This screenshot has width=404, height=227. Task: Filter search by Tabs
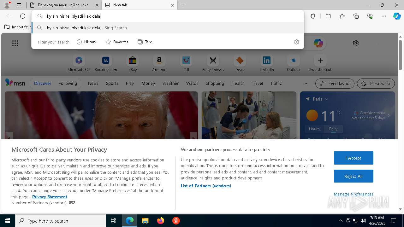[145, 42]
